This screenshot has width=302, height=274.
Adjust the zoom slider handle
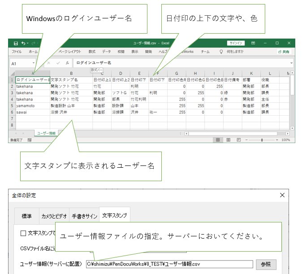point(262,140)
